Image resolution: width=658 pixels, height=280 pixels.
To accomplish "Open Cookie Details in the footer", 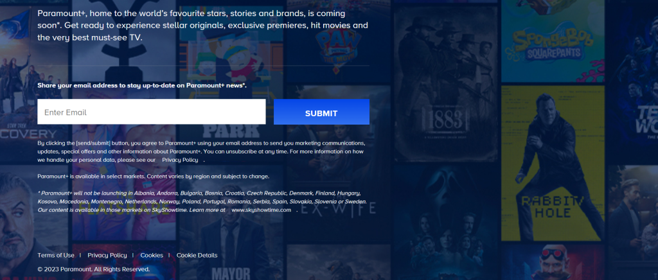I will pyautogui.click(x=197, y=255).
